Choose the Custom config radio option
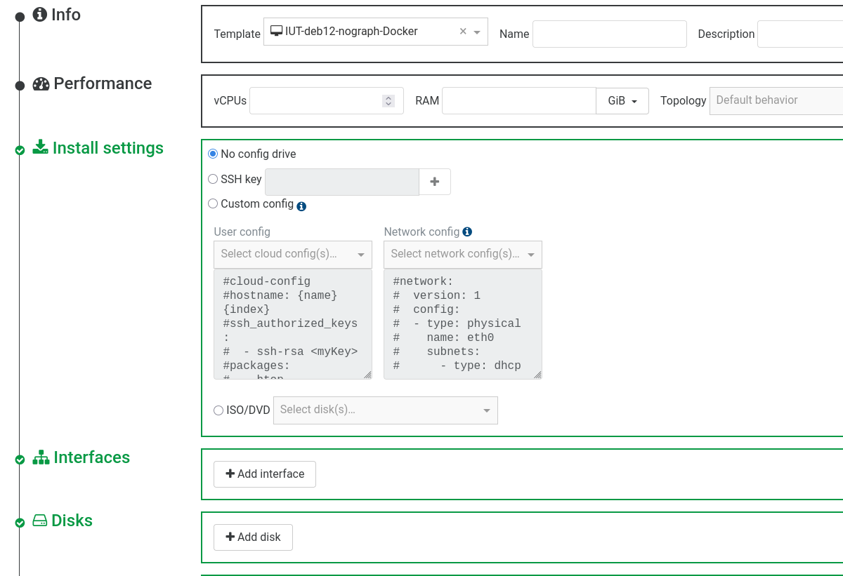Image resolution: width=843 pixels, height=576 pixels. click(x=213, y=203)
